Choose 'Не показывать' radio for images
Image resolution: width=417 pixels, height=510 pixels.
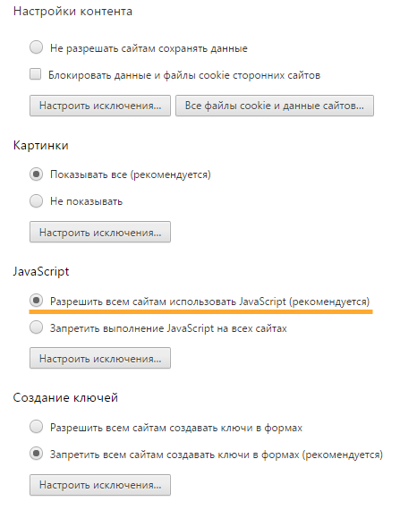pos(36,200)
